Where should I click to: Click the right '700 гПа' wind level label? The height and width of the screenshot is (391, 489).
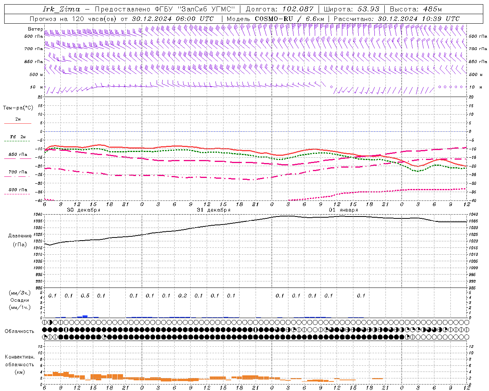(x=478, y=49)
